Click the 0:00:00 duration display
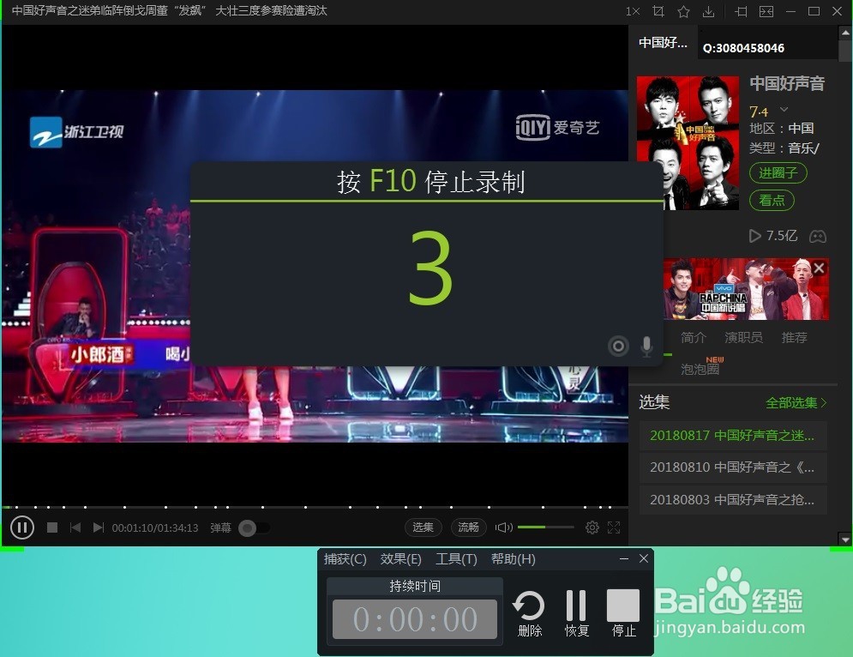Screen dimensions: 853x657 415,619
